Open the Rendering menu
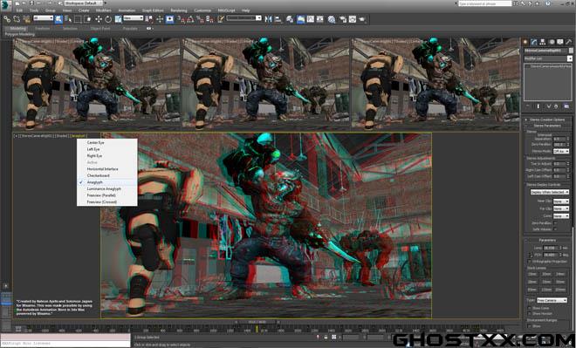The height and width of the screenshot is (348, 576). 179,10
